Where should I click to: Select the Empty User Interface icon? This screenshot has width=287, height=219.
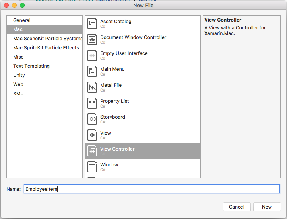92,55
